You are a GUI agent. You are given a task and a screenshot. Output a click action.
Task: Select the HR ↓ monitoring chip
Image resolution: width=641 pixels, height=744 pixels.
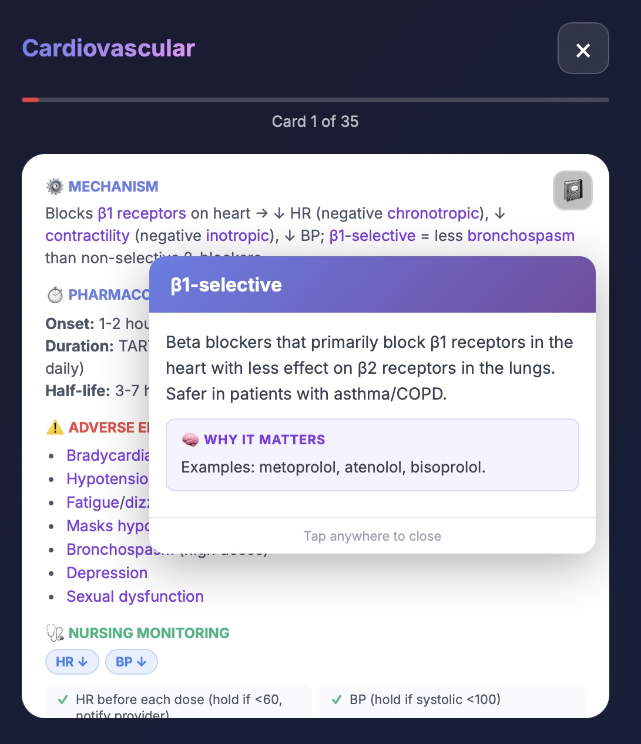point(72,662)
